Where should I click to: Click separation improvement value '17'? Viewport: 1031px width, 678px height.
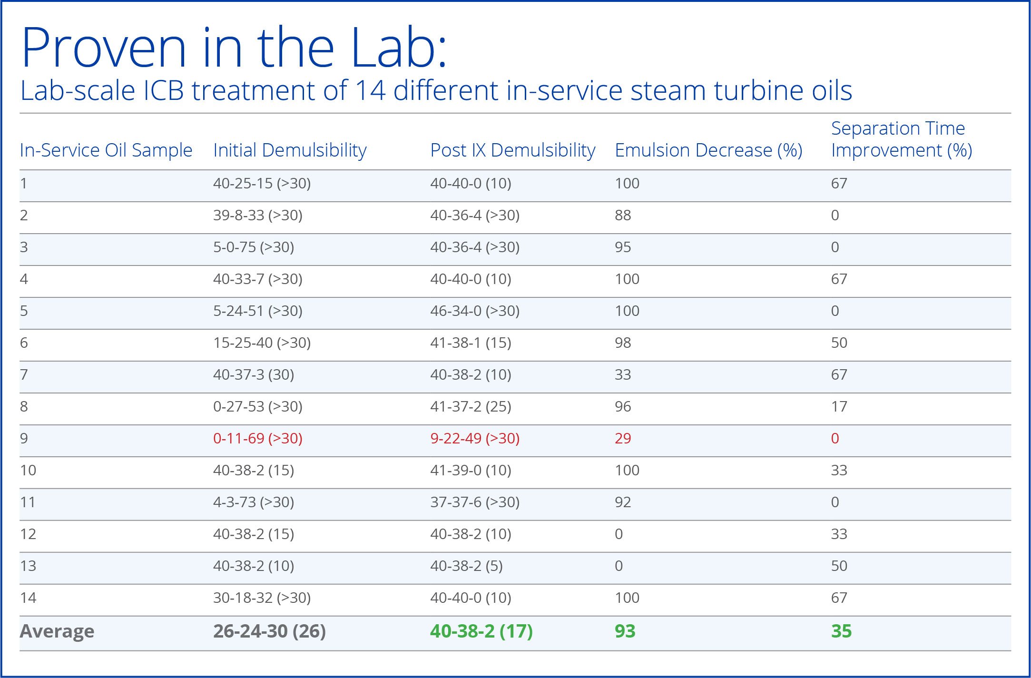tap(839, 406)
